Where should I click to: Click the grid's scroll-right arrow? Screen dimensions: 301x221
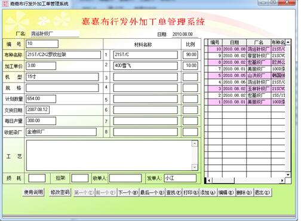point(282,180)
